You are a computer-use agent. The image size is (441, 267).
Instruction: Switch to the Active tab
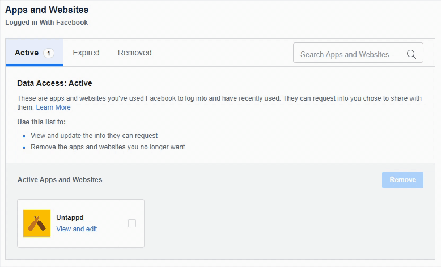35,53
